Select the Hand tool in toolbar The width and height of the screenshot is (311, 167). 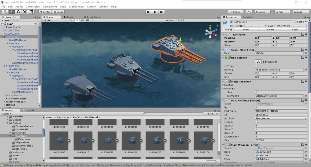5,12
